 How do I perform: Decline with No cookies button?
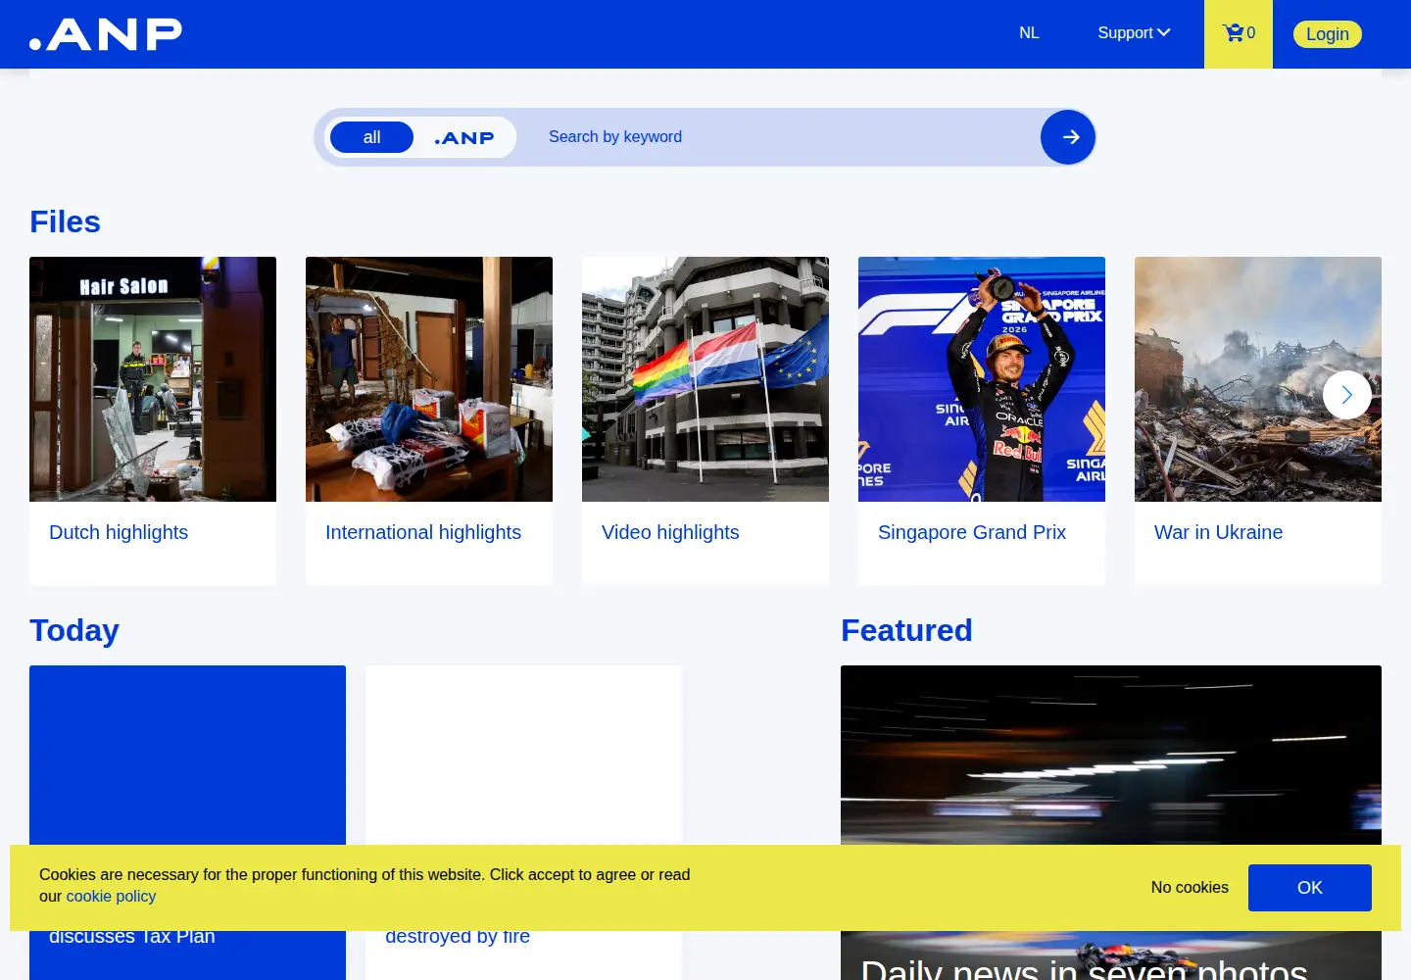click(1190, 888)
